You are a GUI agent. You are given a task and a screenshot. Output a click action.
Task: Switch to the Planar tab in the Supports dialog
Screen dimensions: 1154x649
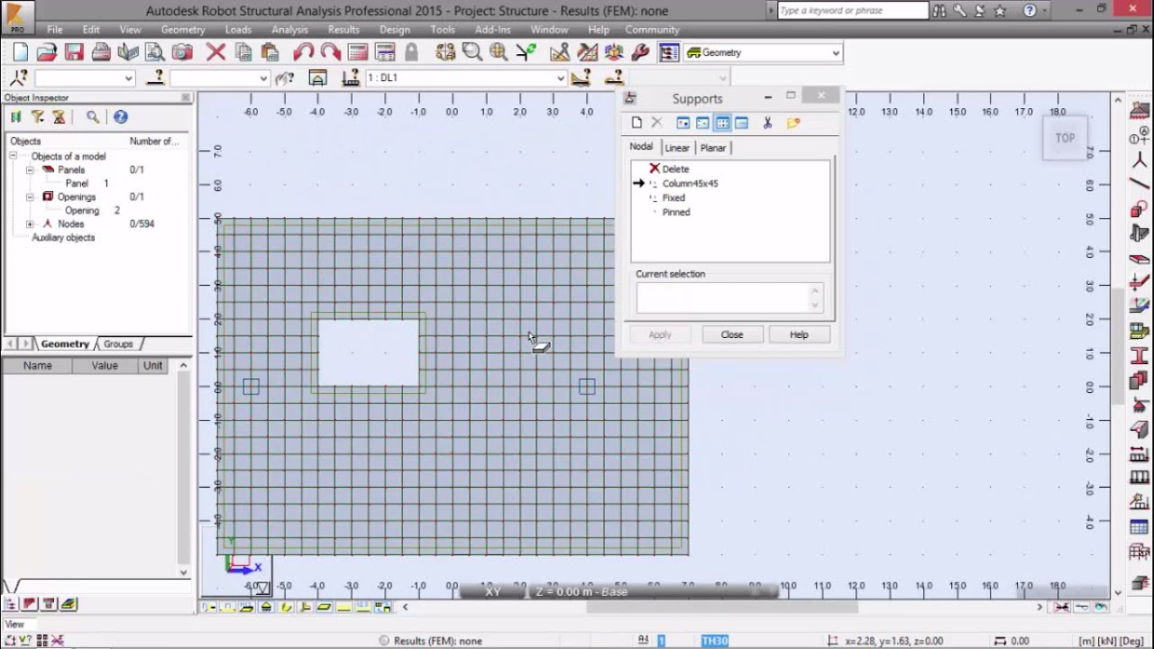click(x=713, y=148)
